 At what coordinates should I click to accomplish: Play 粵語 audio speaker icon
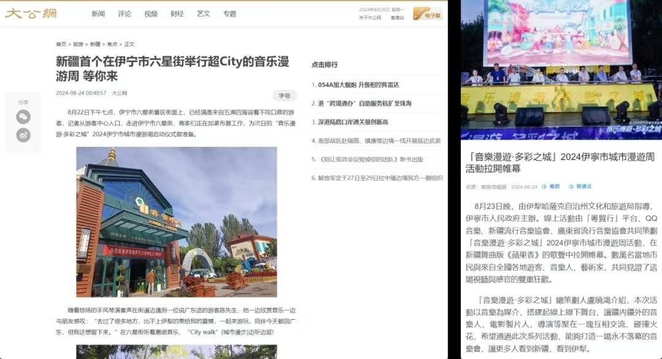tap(544, 186)
